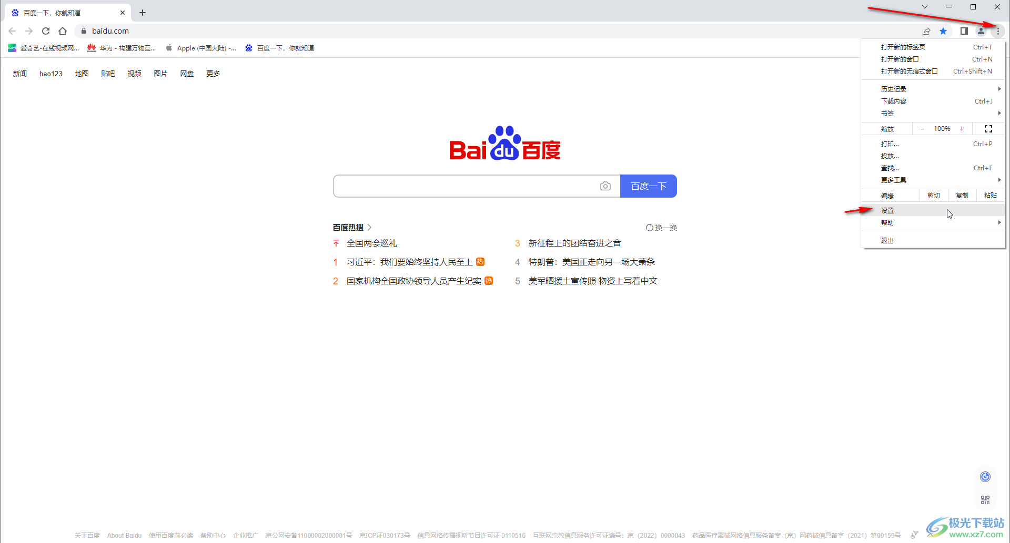Click the blue assistant icon at bottom right

click(985, 477)
